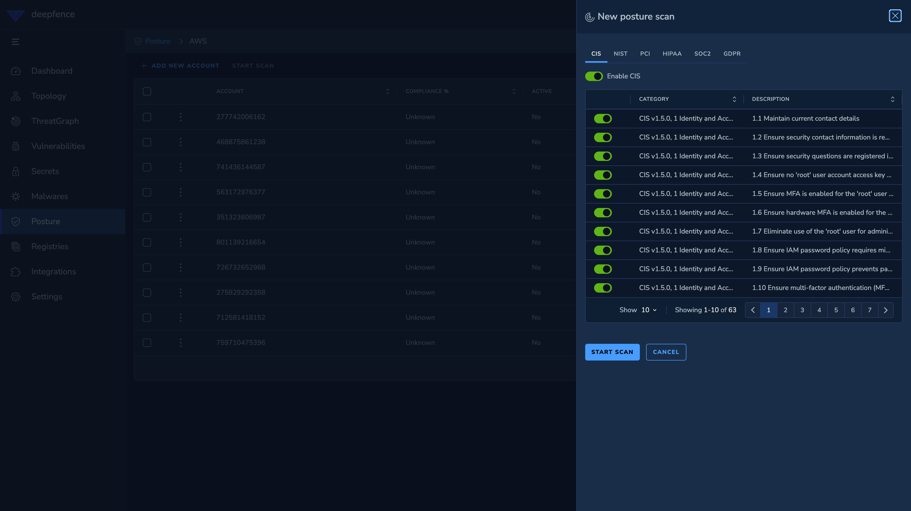Open the Posture shield icon in sidebar
911x511 pixels.
[x=16, y=222]
